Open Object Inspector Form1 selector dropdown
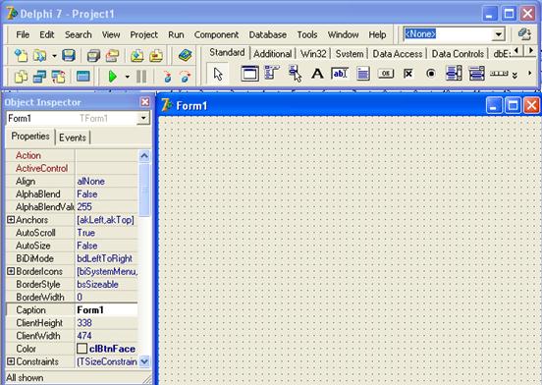The width and height of the screenshot is (542, 385). (x=143, y=118)
